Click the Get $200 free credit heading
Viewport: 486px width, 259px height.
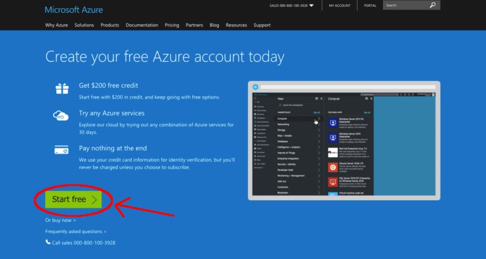(108, 85)
